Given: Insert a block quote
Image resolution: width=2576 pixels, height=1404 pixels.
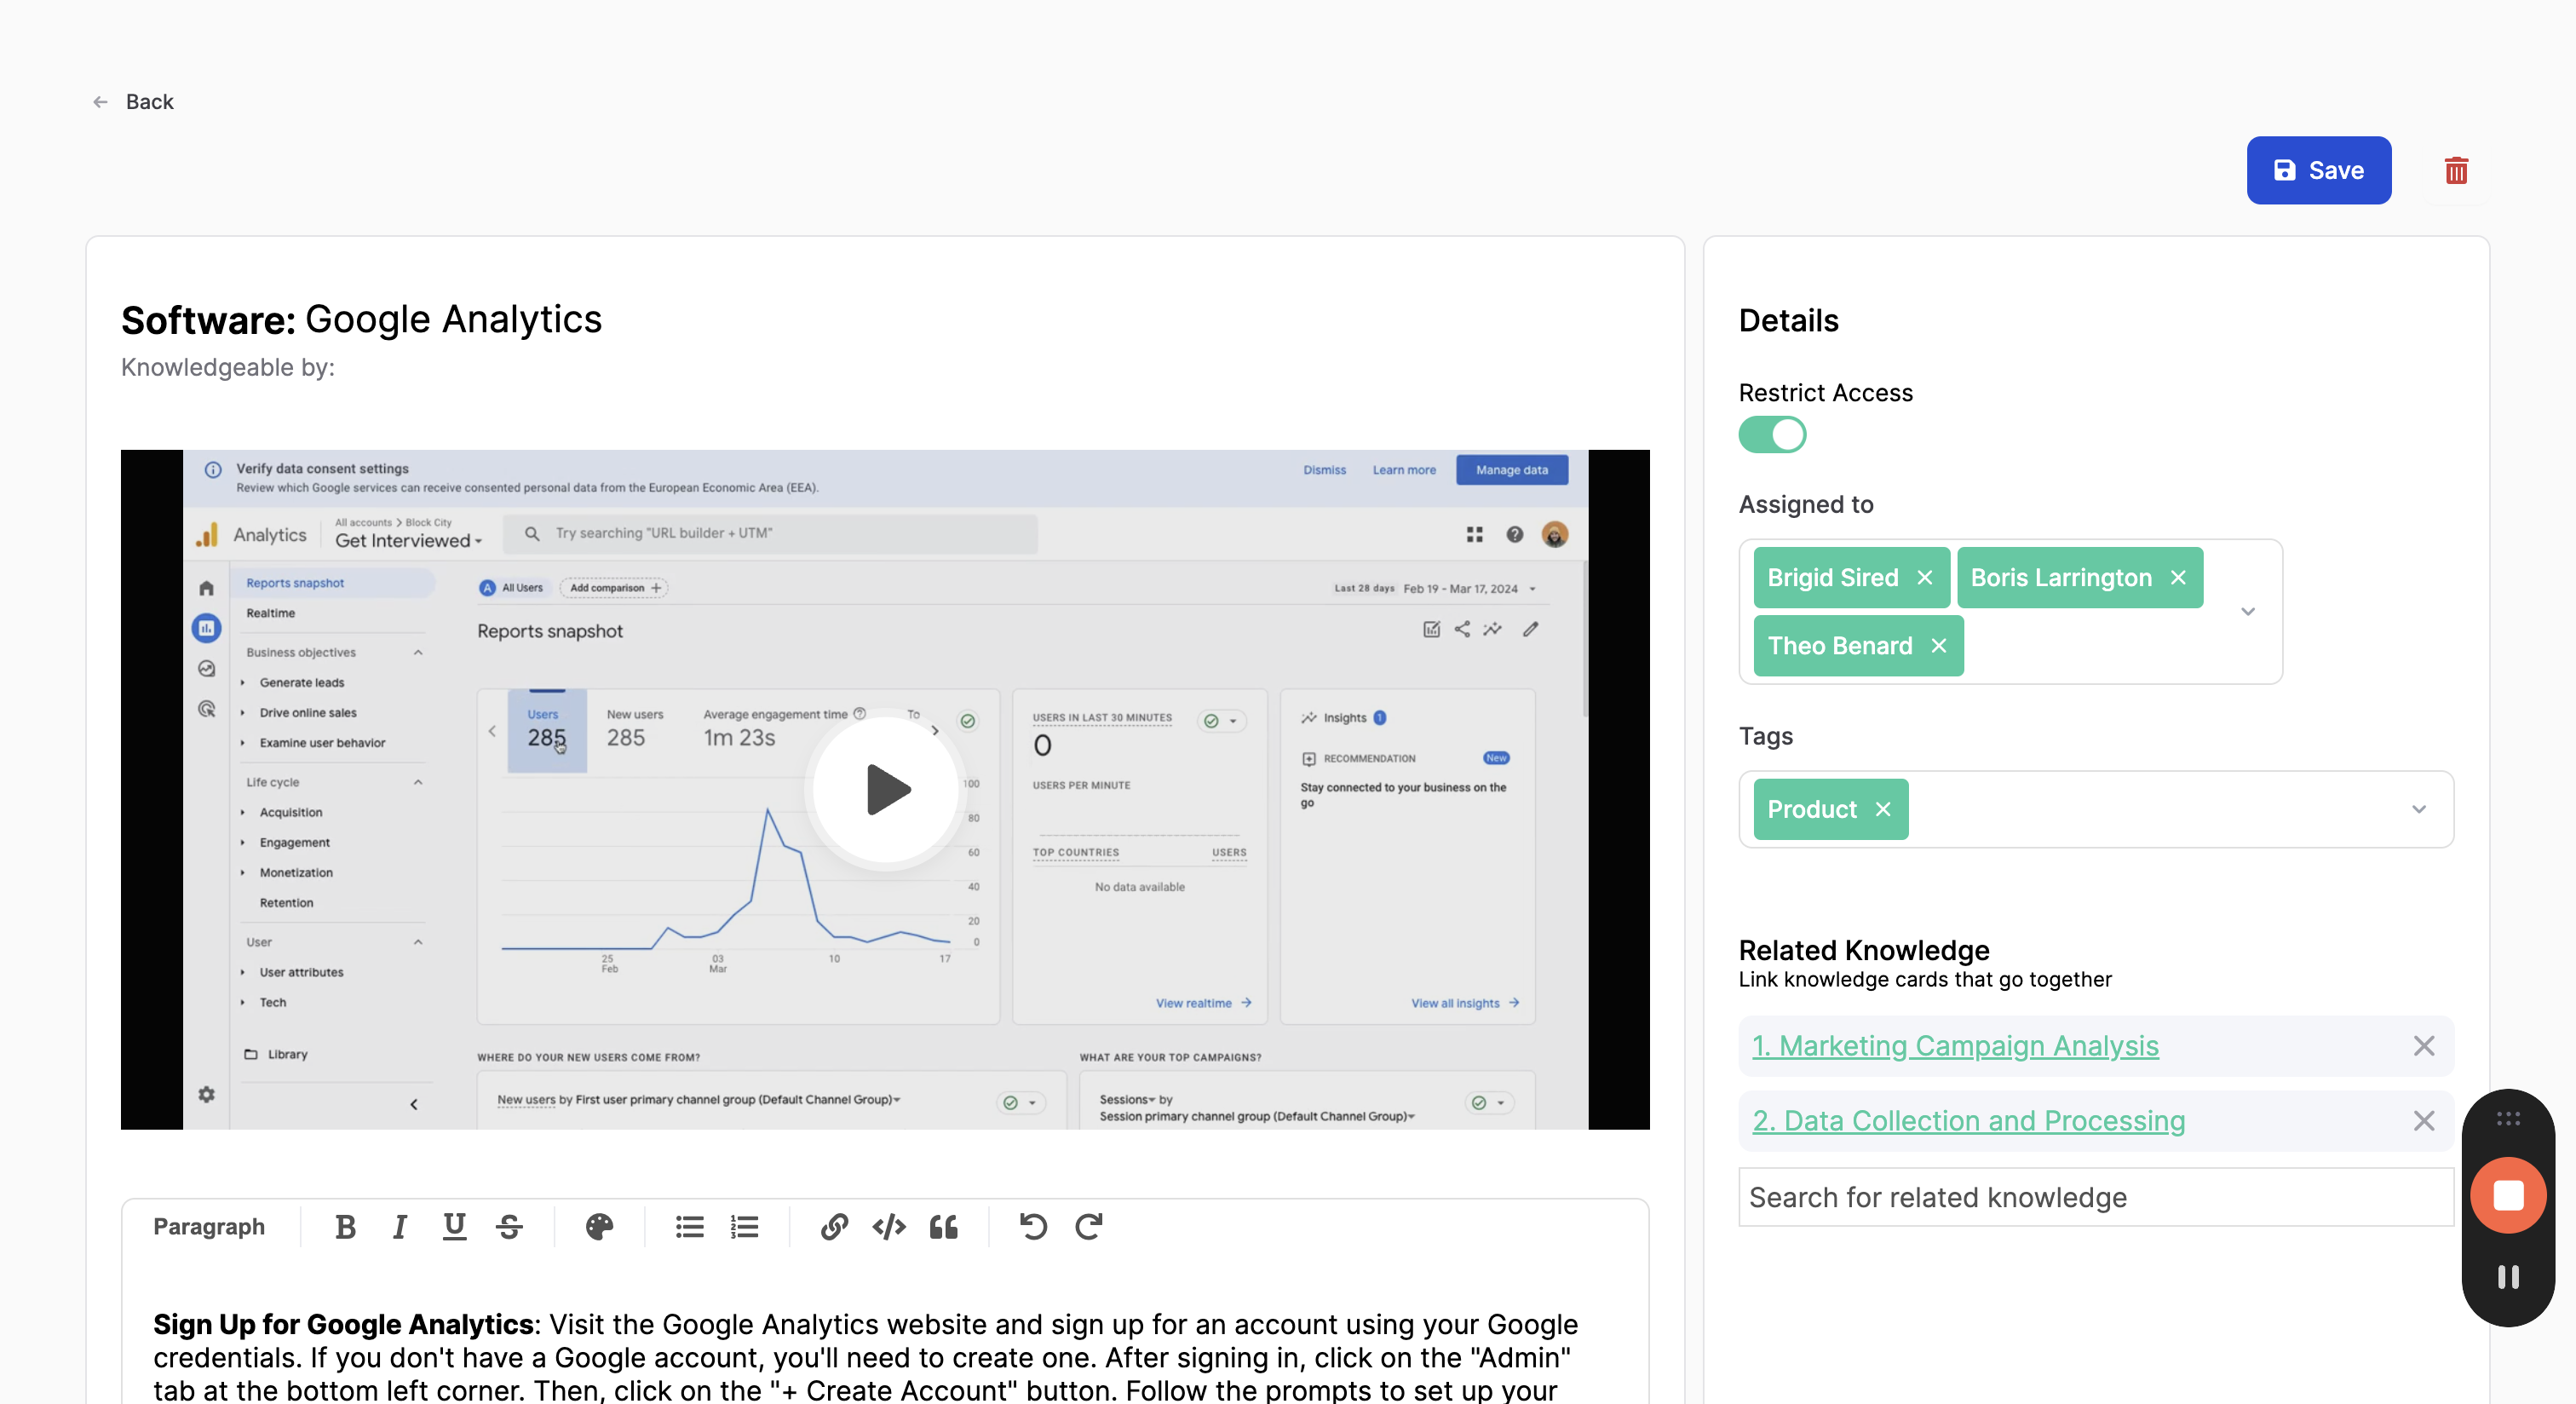Looking at the screenshot, I should coord(943,1227).
